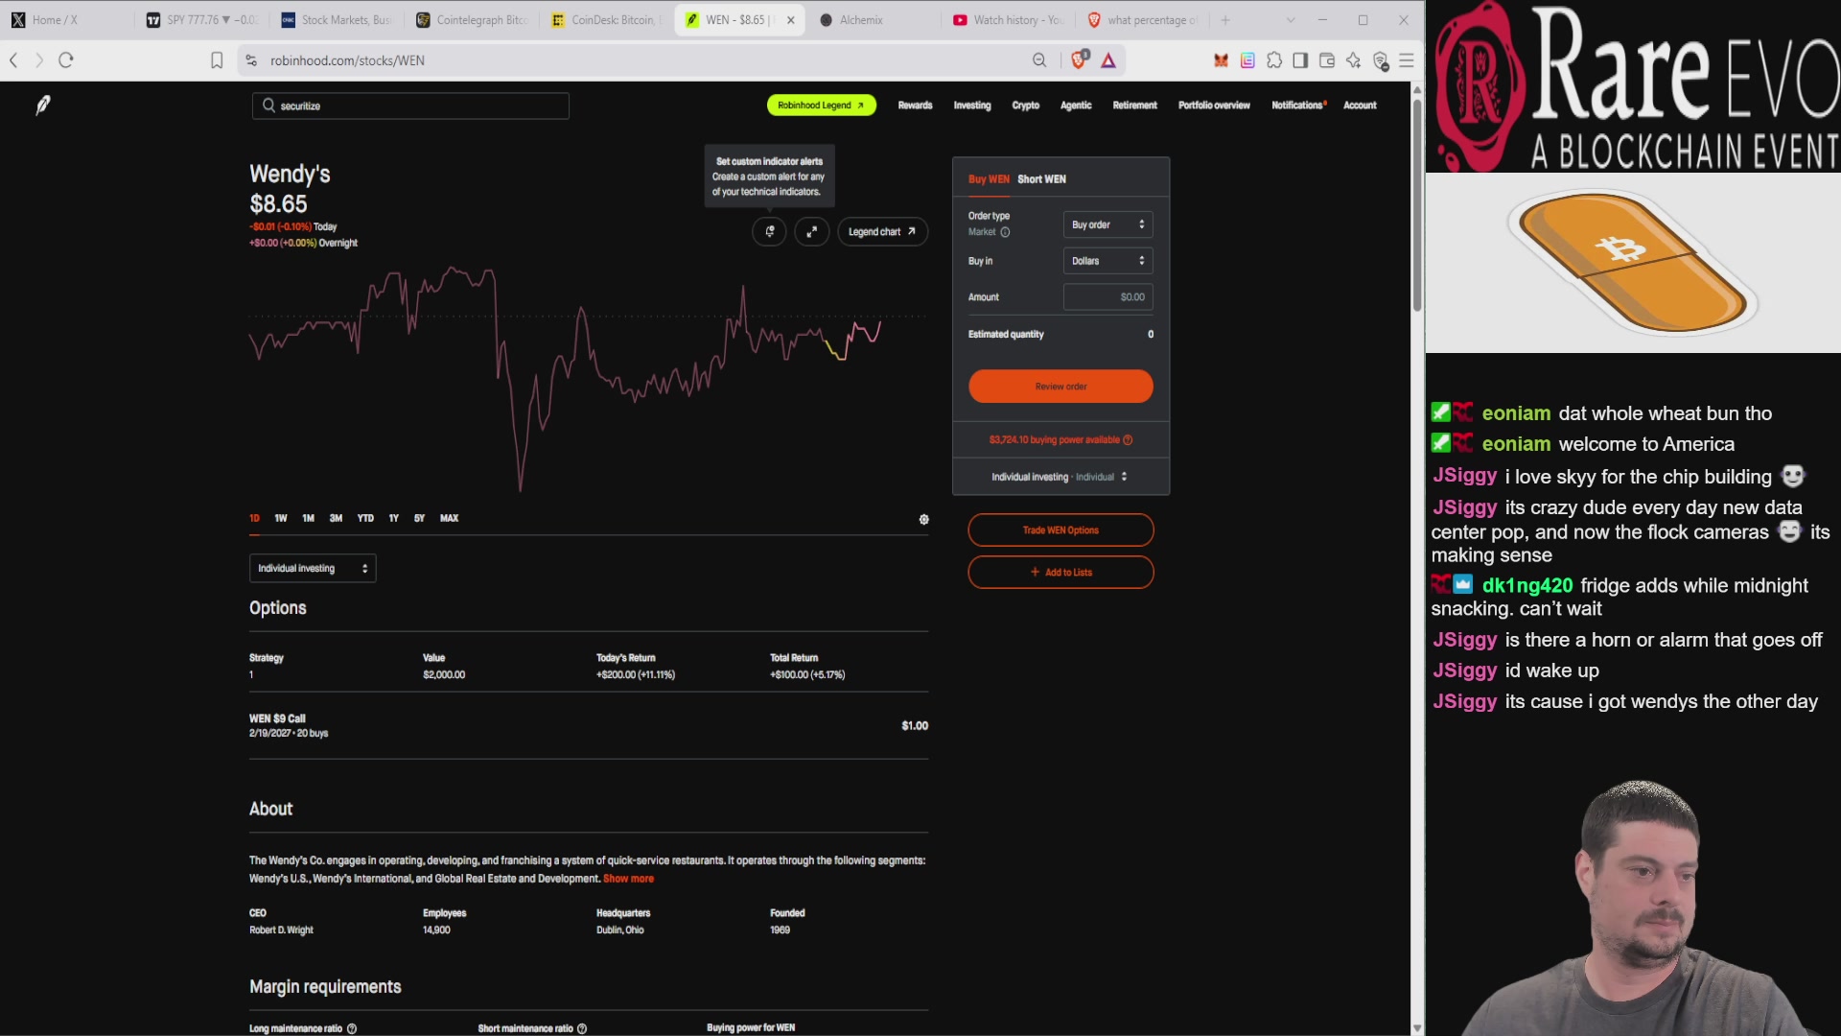This screenshot has width=1841, height=1036.
Task: Open the browser hamburger menu
Action: pos(1407,60)
